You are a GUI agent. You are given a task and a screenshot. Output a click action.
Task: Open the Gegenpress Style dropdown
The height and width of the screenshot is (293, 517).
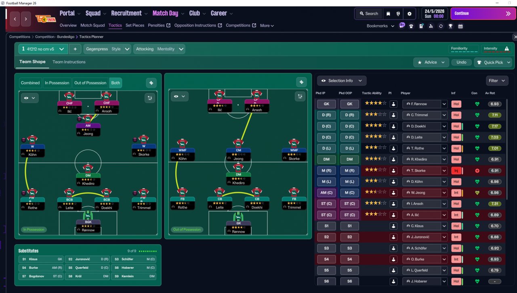pyautogui.click(x=107, y=49)
